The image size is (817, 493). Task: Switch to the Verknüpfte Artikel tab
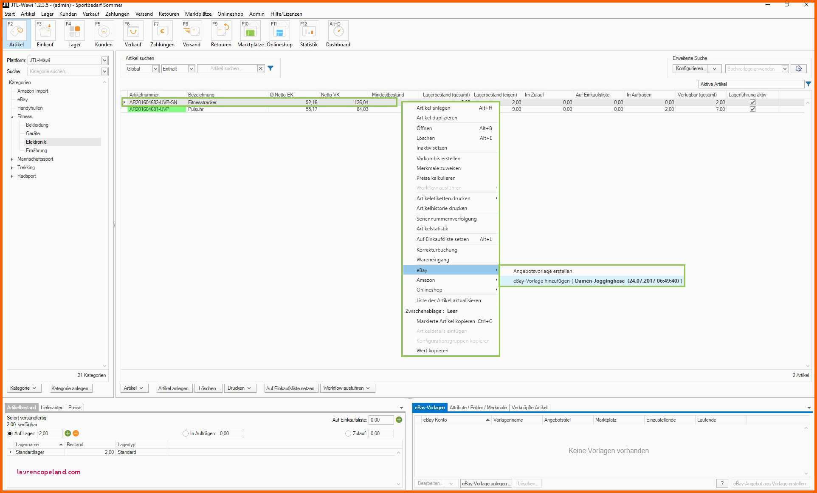pos(530,408)
